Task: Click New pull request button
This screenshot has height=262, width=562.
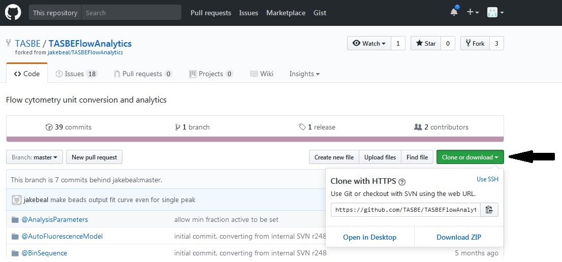Action: pyautogui.click(x=95, y=157)
